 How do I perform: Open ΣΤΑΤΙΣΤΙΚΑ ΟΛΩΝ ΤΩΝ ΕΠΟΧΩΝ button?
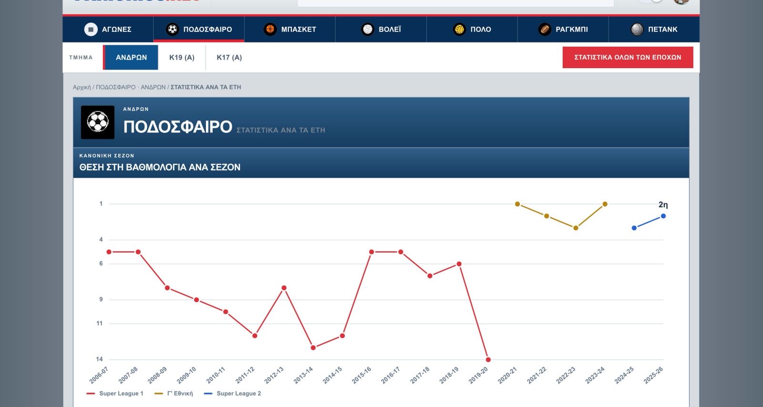pyautogui.click(x=628, y=57)
